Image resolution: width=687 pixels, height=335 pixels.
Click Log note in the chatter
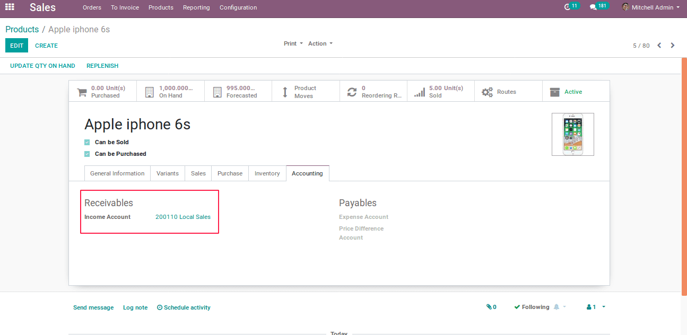pyautogui.click(x=135, y=307)
